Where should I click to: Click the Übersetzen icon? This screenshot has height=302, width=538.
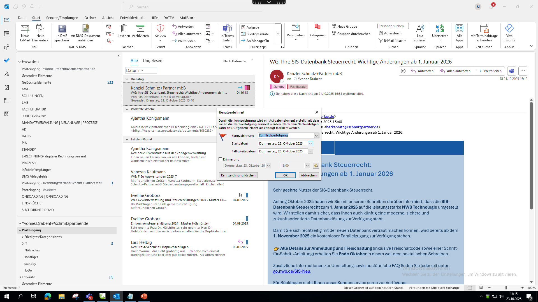click(440, 29)
